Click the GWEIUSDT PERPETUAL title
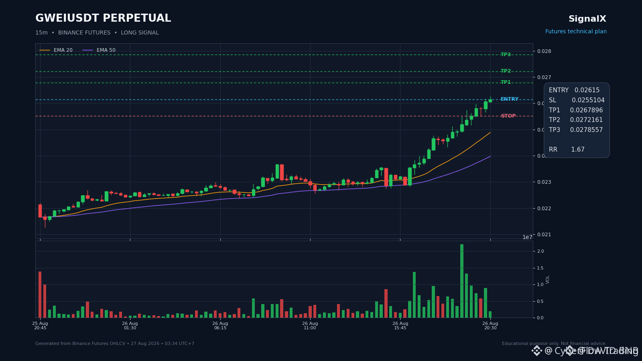642x361 pixels. pos(103,18)
